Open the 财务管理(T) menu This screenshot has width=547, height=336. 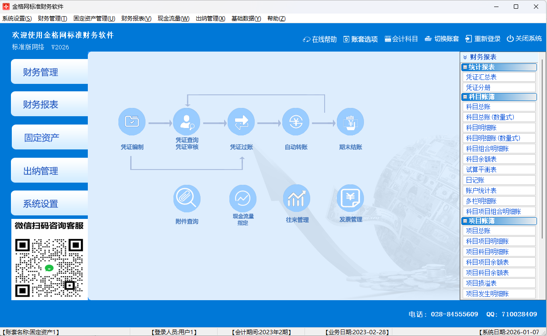coord(52,18)
